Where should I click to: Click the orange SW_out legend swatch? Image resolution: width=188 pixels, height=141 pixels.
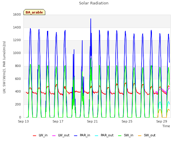[x=140, y=136]
